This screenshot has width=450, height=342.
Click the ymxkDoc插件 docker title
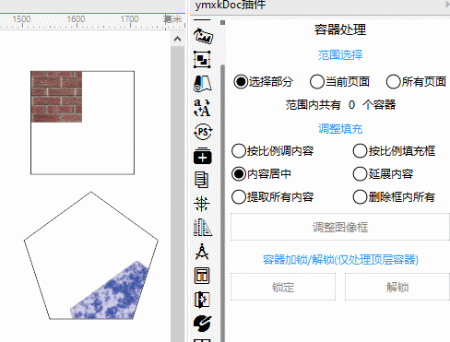231,6
